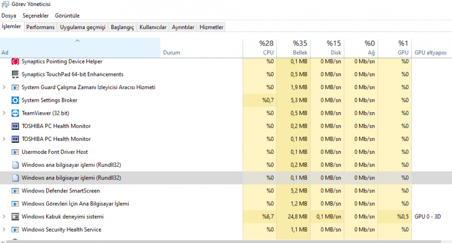Sort by the Bellek %35 column header
The width and height of the screenshot is (452, 243).
pos(293,48)
